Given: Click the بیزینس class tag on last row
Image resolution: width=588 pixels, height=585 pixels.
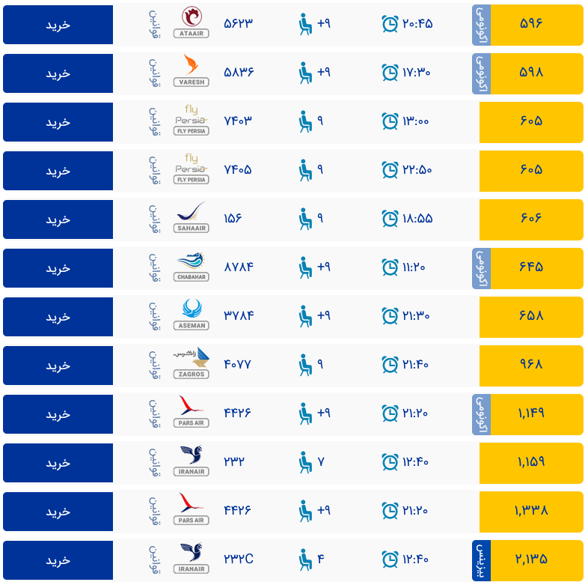Looking at the screenshot, I should [481, 560].
